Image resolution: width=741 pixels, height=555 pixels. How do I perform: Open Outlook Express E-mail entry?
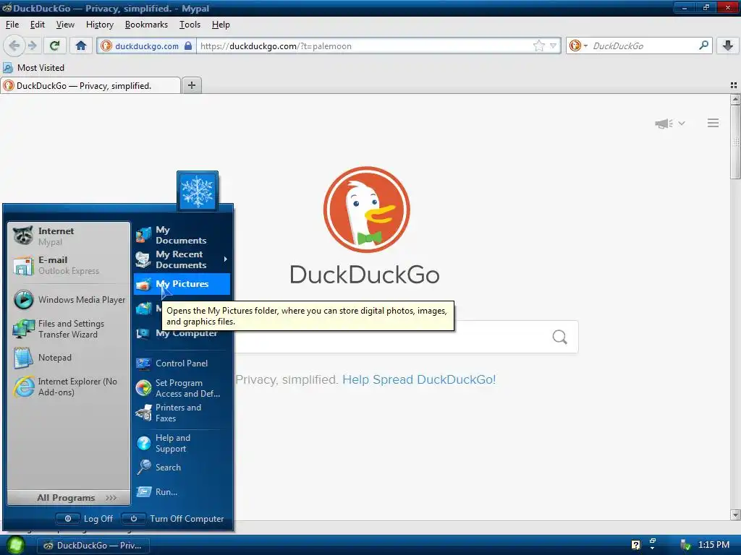[69, 265]
